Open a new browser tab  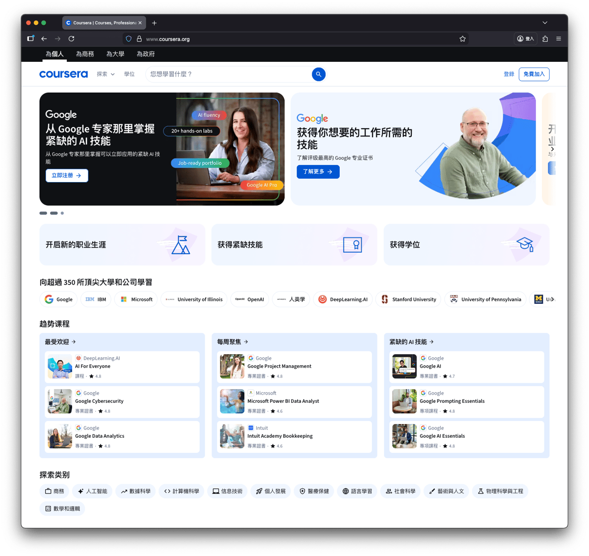(x=154, y=23)
